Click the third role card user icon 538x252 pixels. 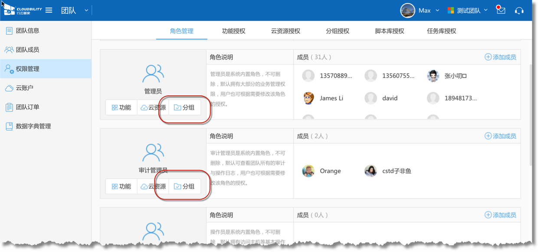(153, 232)
